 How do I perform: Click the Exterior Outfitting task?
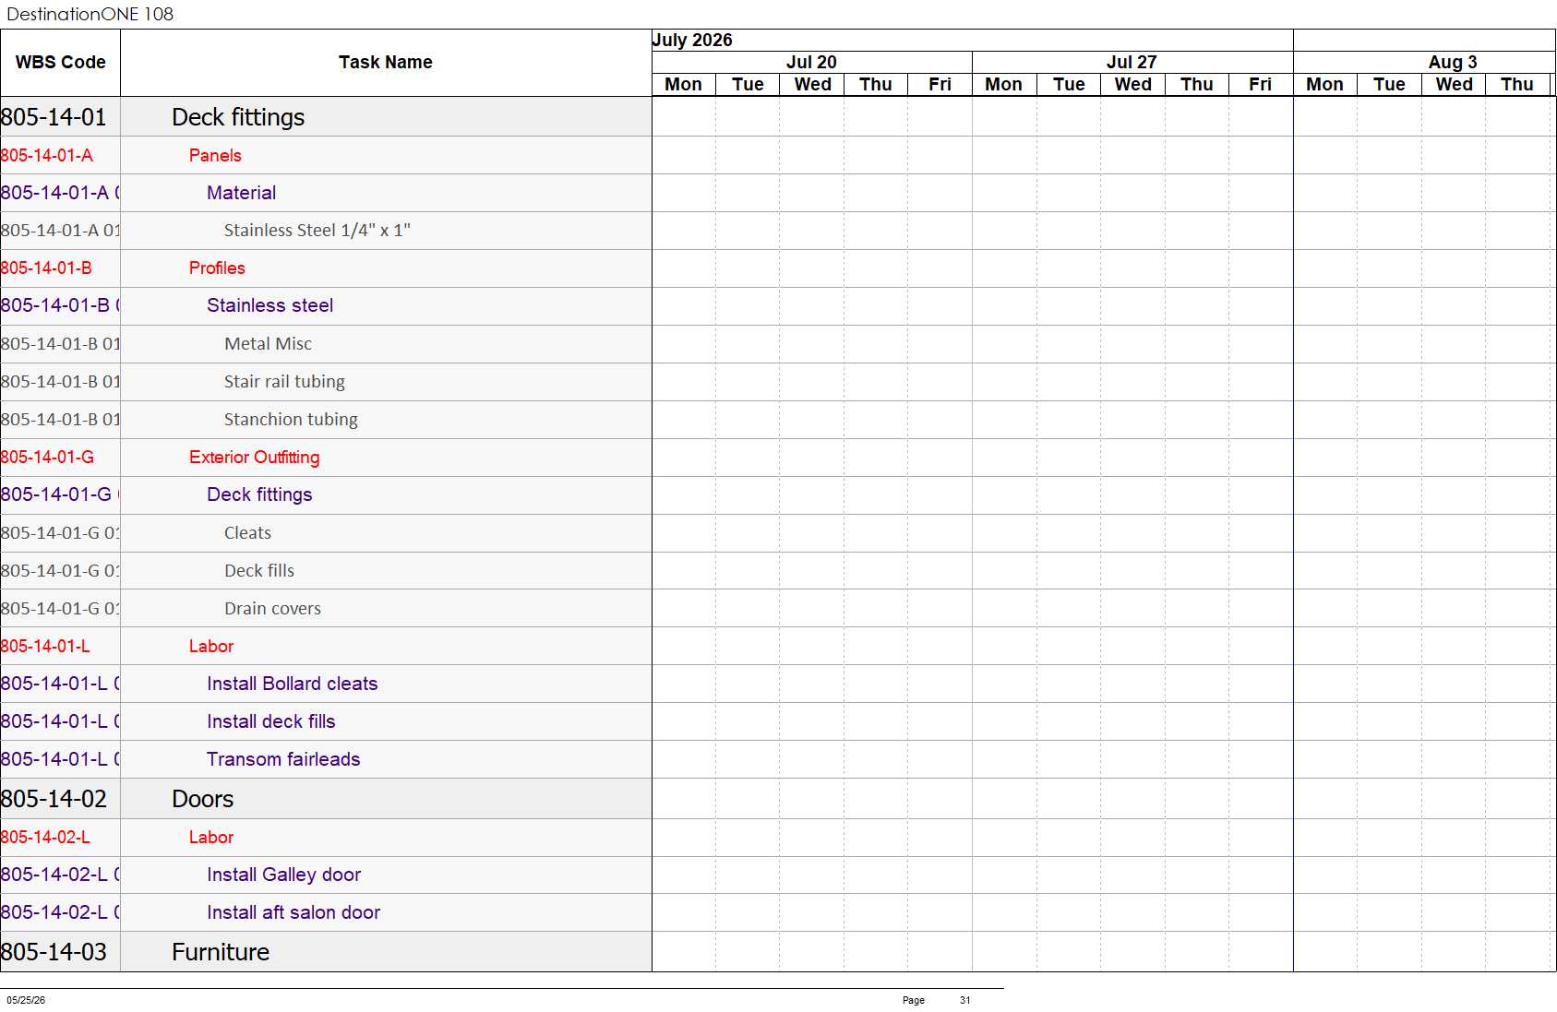(254, 458)
